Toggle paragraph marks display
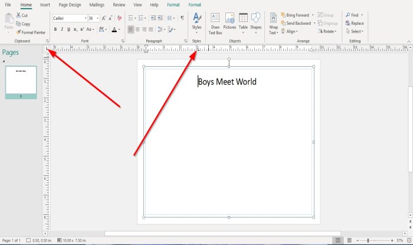This screenshot has height=245, width=413. 182,18
